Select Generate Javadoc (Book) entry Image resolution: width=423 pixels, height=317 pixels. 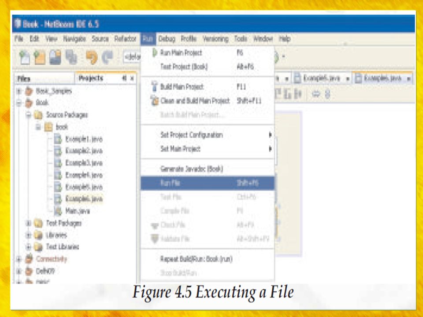pyautogui.click(x=208, y=169)
